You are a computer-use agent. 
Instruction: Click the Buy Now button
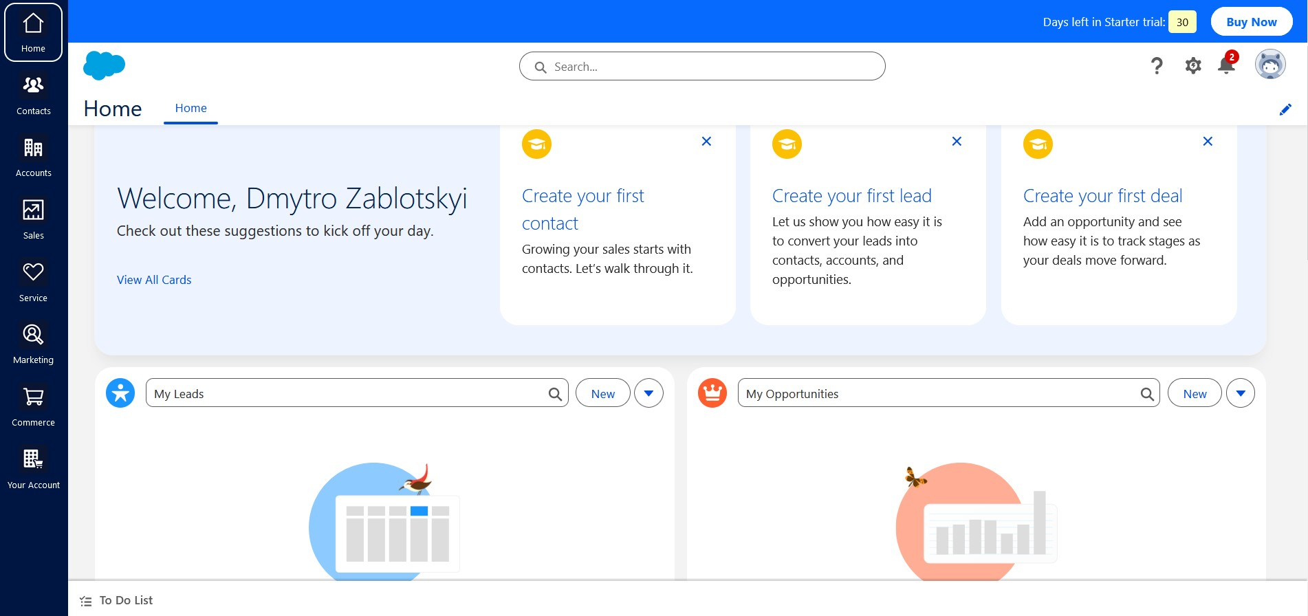(x=1252, y=22)
